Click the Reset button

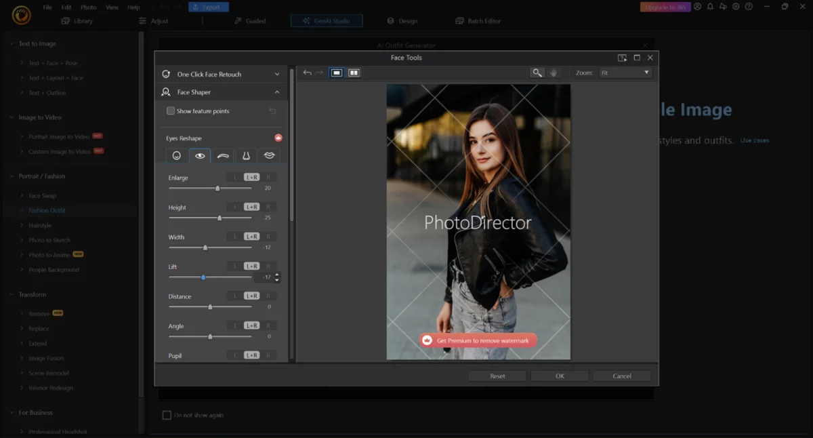click(x=498, y=376)
